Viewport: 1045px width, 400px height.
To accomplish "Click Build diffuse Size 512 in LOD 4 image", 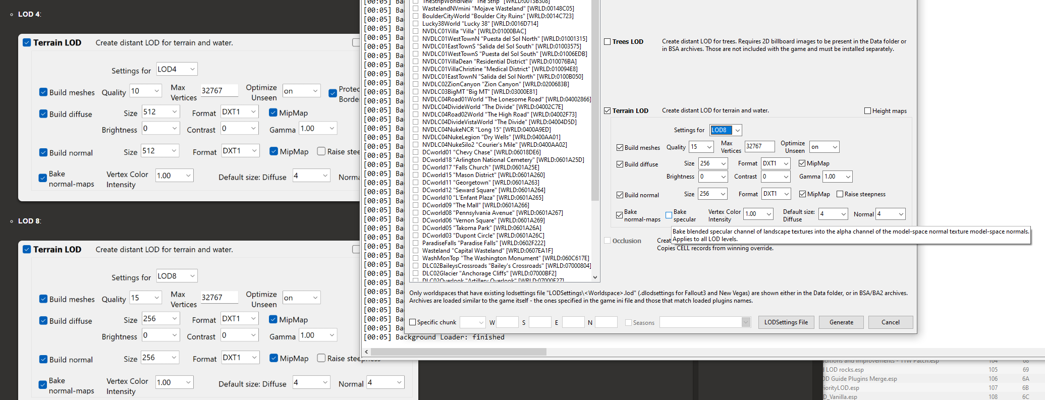I will [x=160, y=112].
